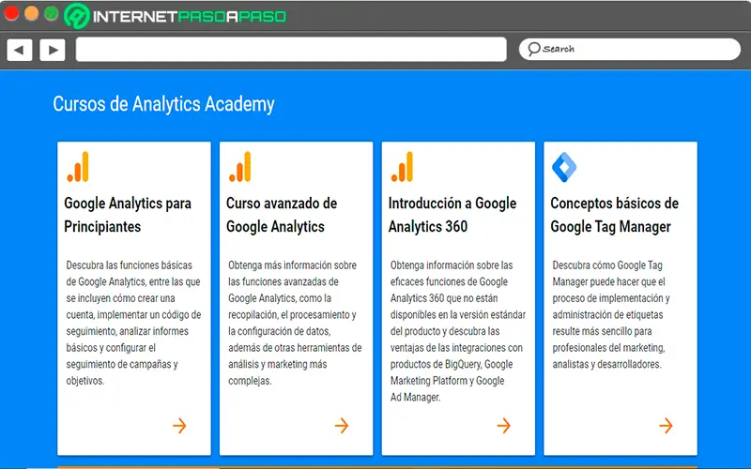The image size is (751, 469).
Task: Click the browser back arrow button
Action: [x=20, y=50]
